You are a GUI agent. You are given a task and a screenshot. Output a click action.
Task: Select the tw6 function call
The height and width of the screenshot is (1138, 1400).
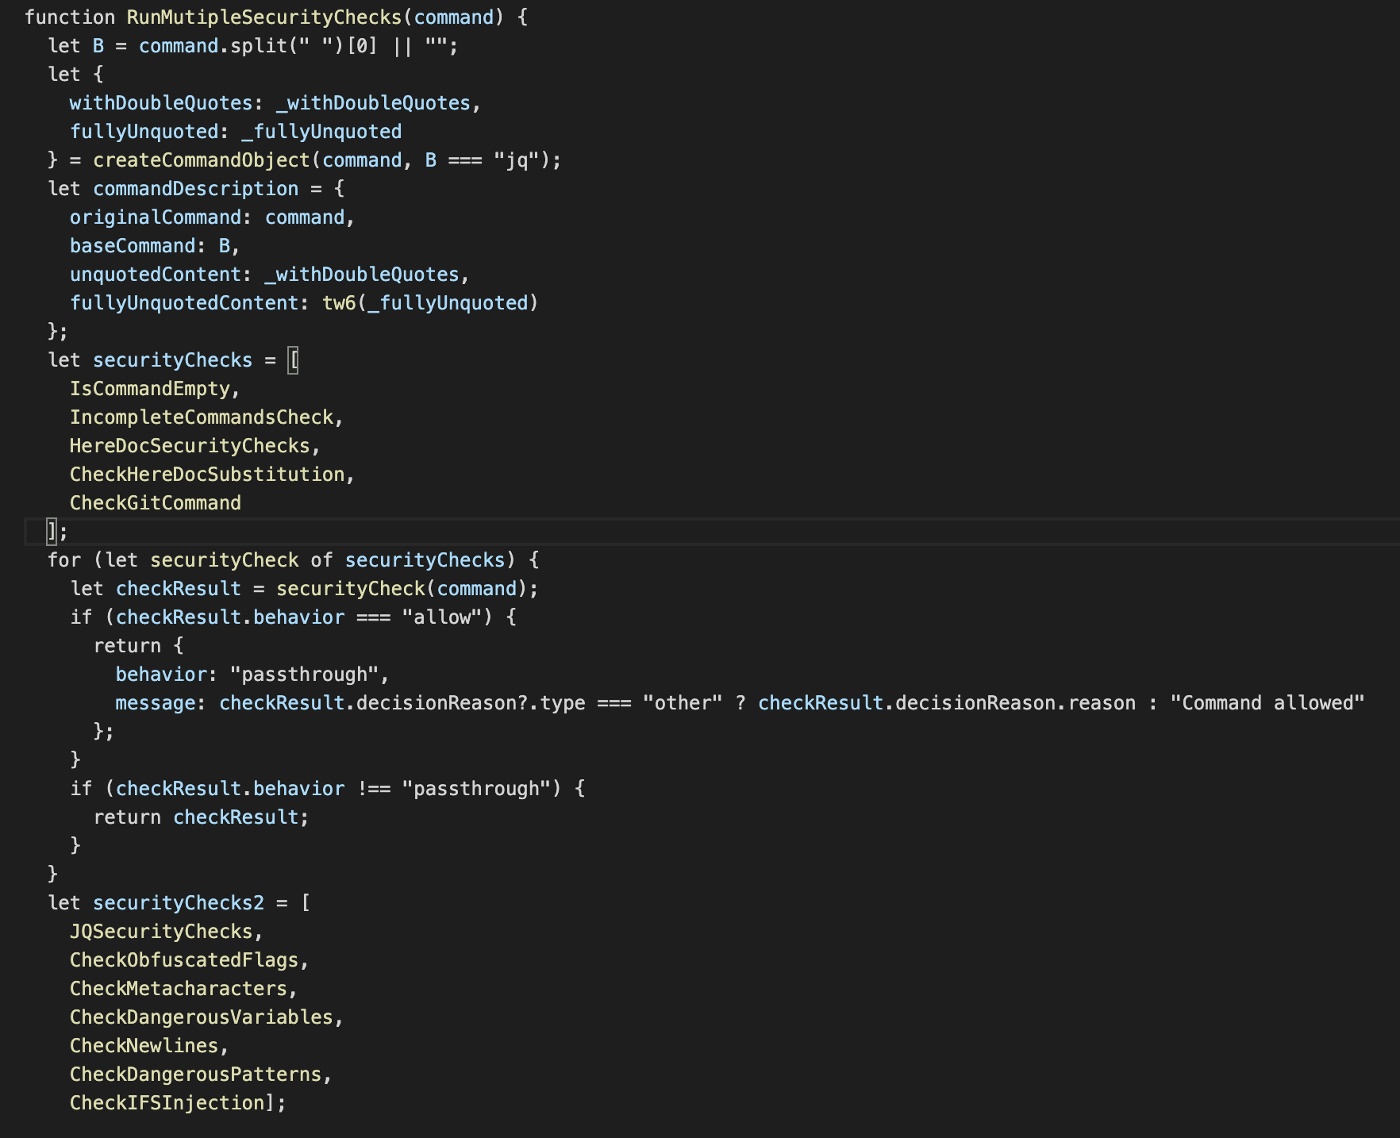click(x=339, y=303)
